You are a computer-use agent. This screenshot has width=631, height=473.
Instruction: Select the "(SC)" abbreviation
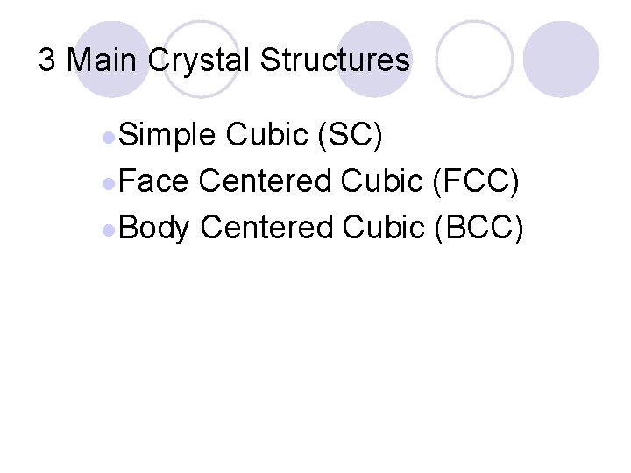(x=350, y=136)
